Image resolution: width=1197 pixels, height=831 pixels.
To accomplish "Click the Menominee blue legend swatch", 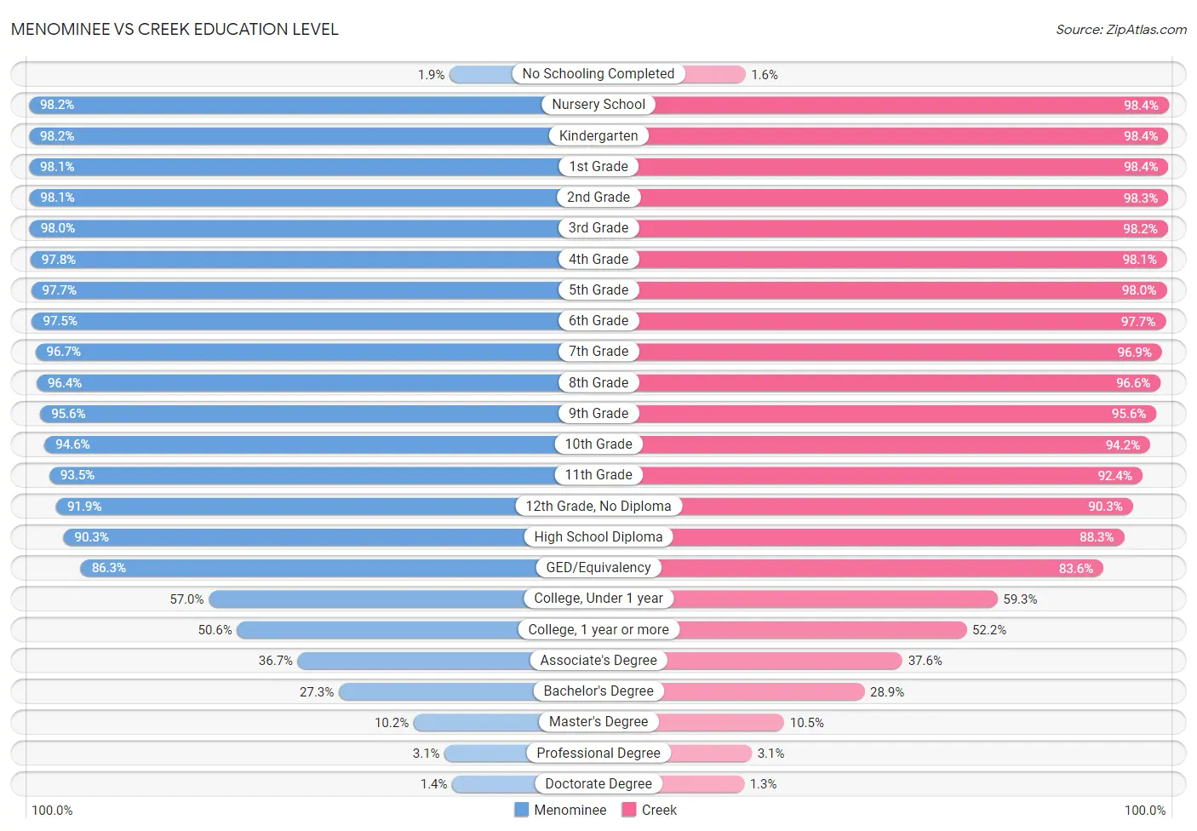I will point(521,810).
